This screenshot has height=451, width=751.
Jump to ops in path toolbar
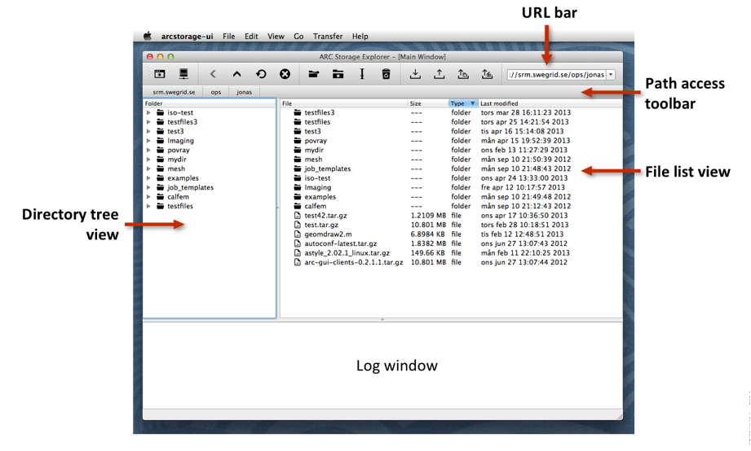(x=216, y=92)
